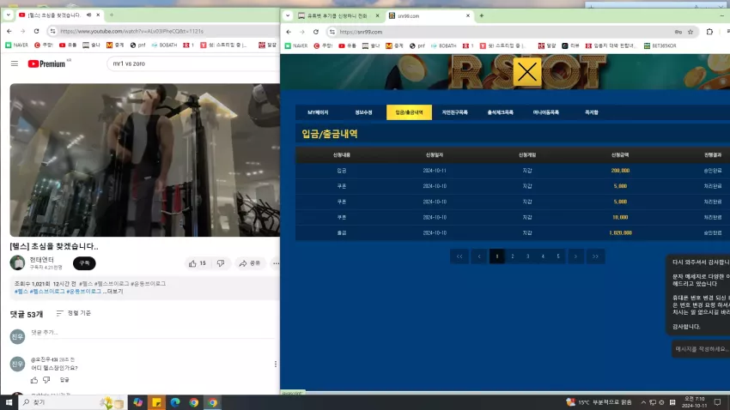
Task: Go to previous page with < button
Action: pos(479,256)
